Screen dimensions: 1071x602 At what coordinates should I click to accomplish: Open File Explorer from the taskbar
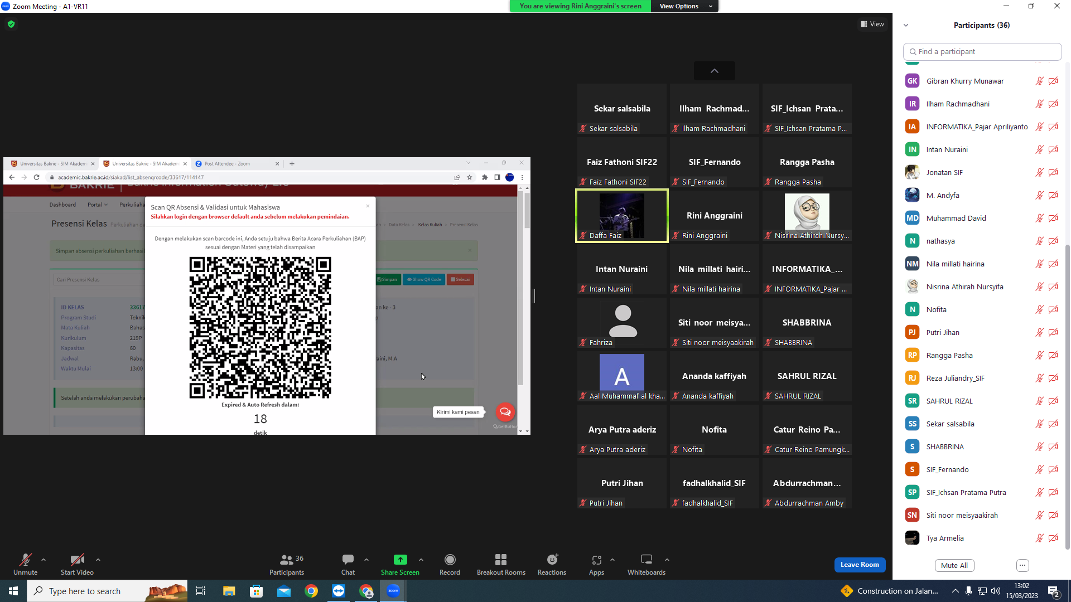click(229, 591)
